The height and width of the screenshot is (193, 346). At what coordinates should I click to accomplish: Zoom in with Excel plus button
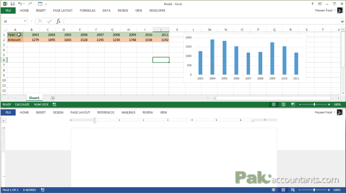[x=329, y=105]
